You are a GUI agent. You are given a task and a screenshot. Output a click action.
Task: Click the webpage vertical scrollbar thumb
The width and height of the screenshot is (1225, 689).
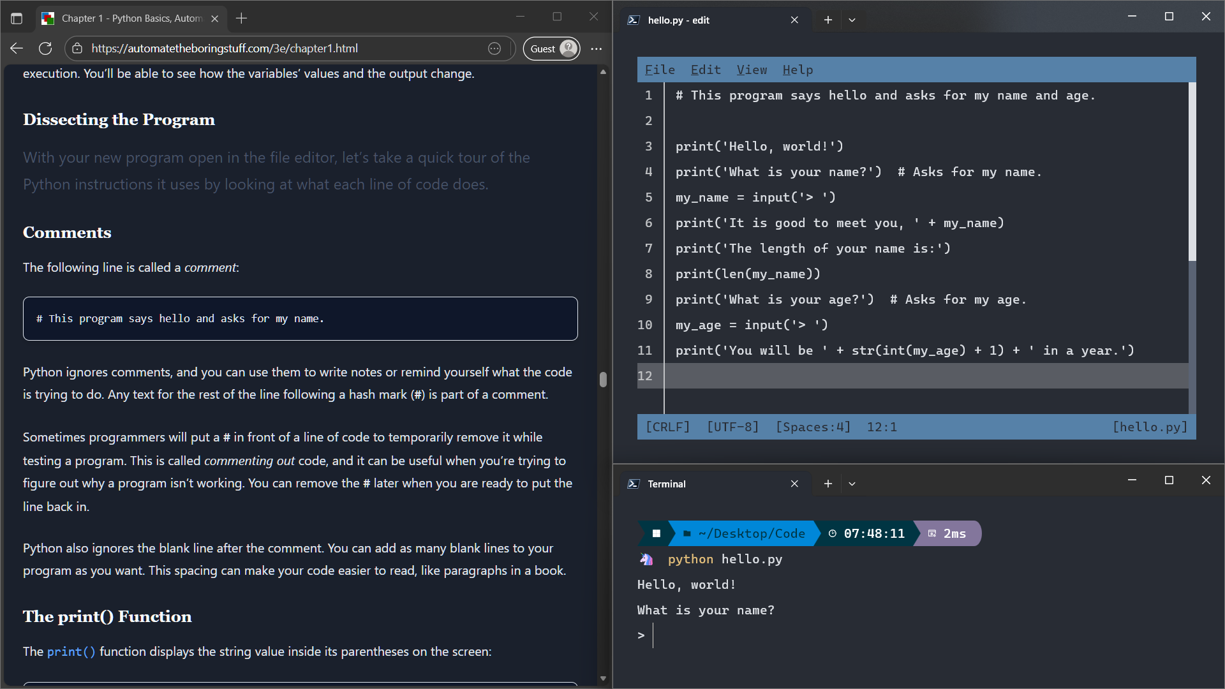pyautogui.click(x=603, y=380)
